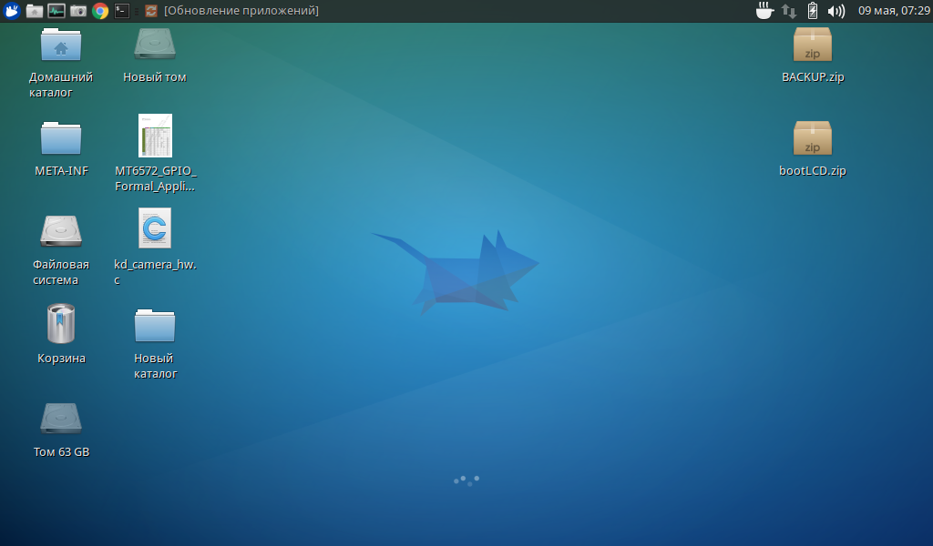Open the network connections indicator

pos(789,11)
